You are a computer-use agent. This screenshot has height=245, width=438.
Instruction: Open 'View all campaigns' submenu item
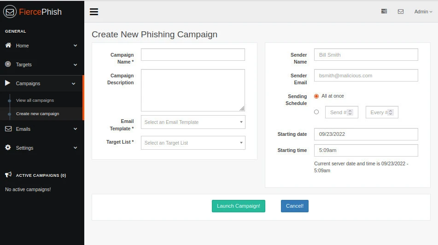click(35, 100)
